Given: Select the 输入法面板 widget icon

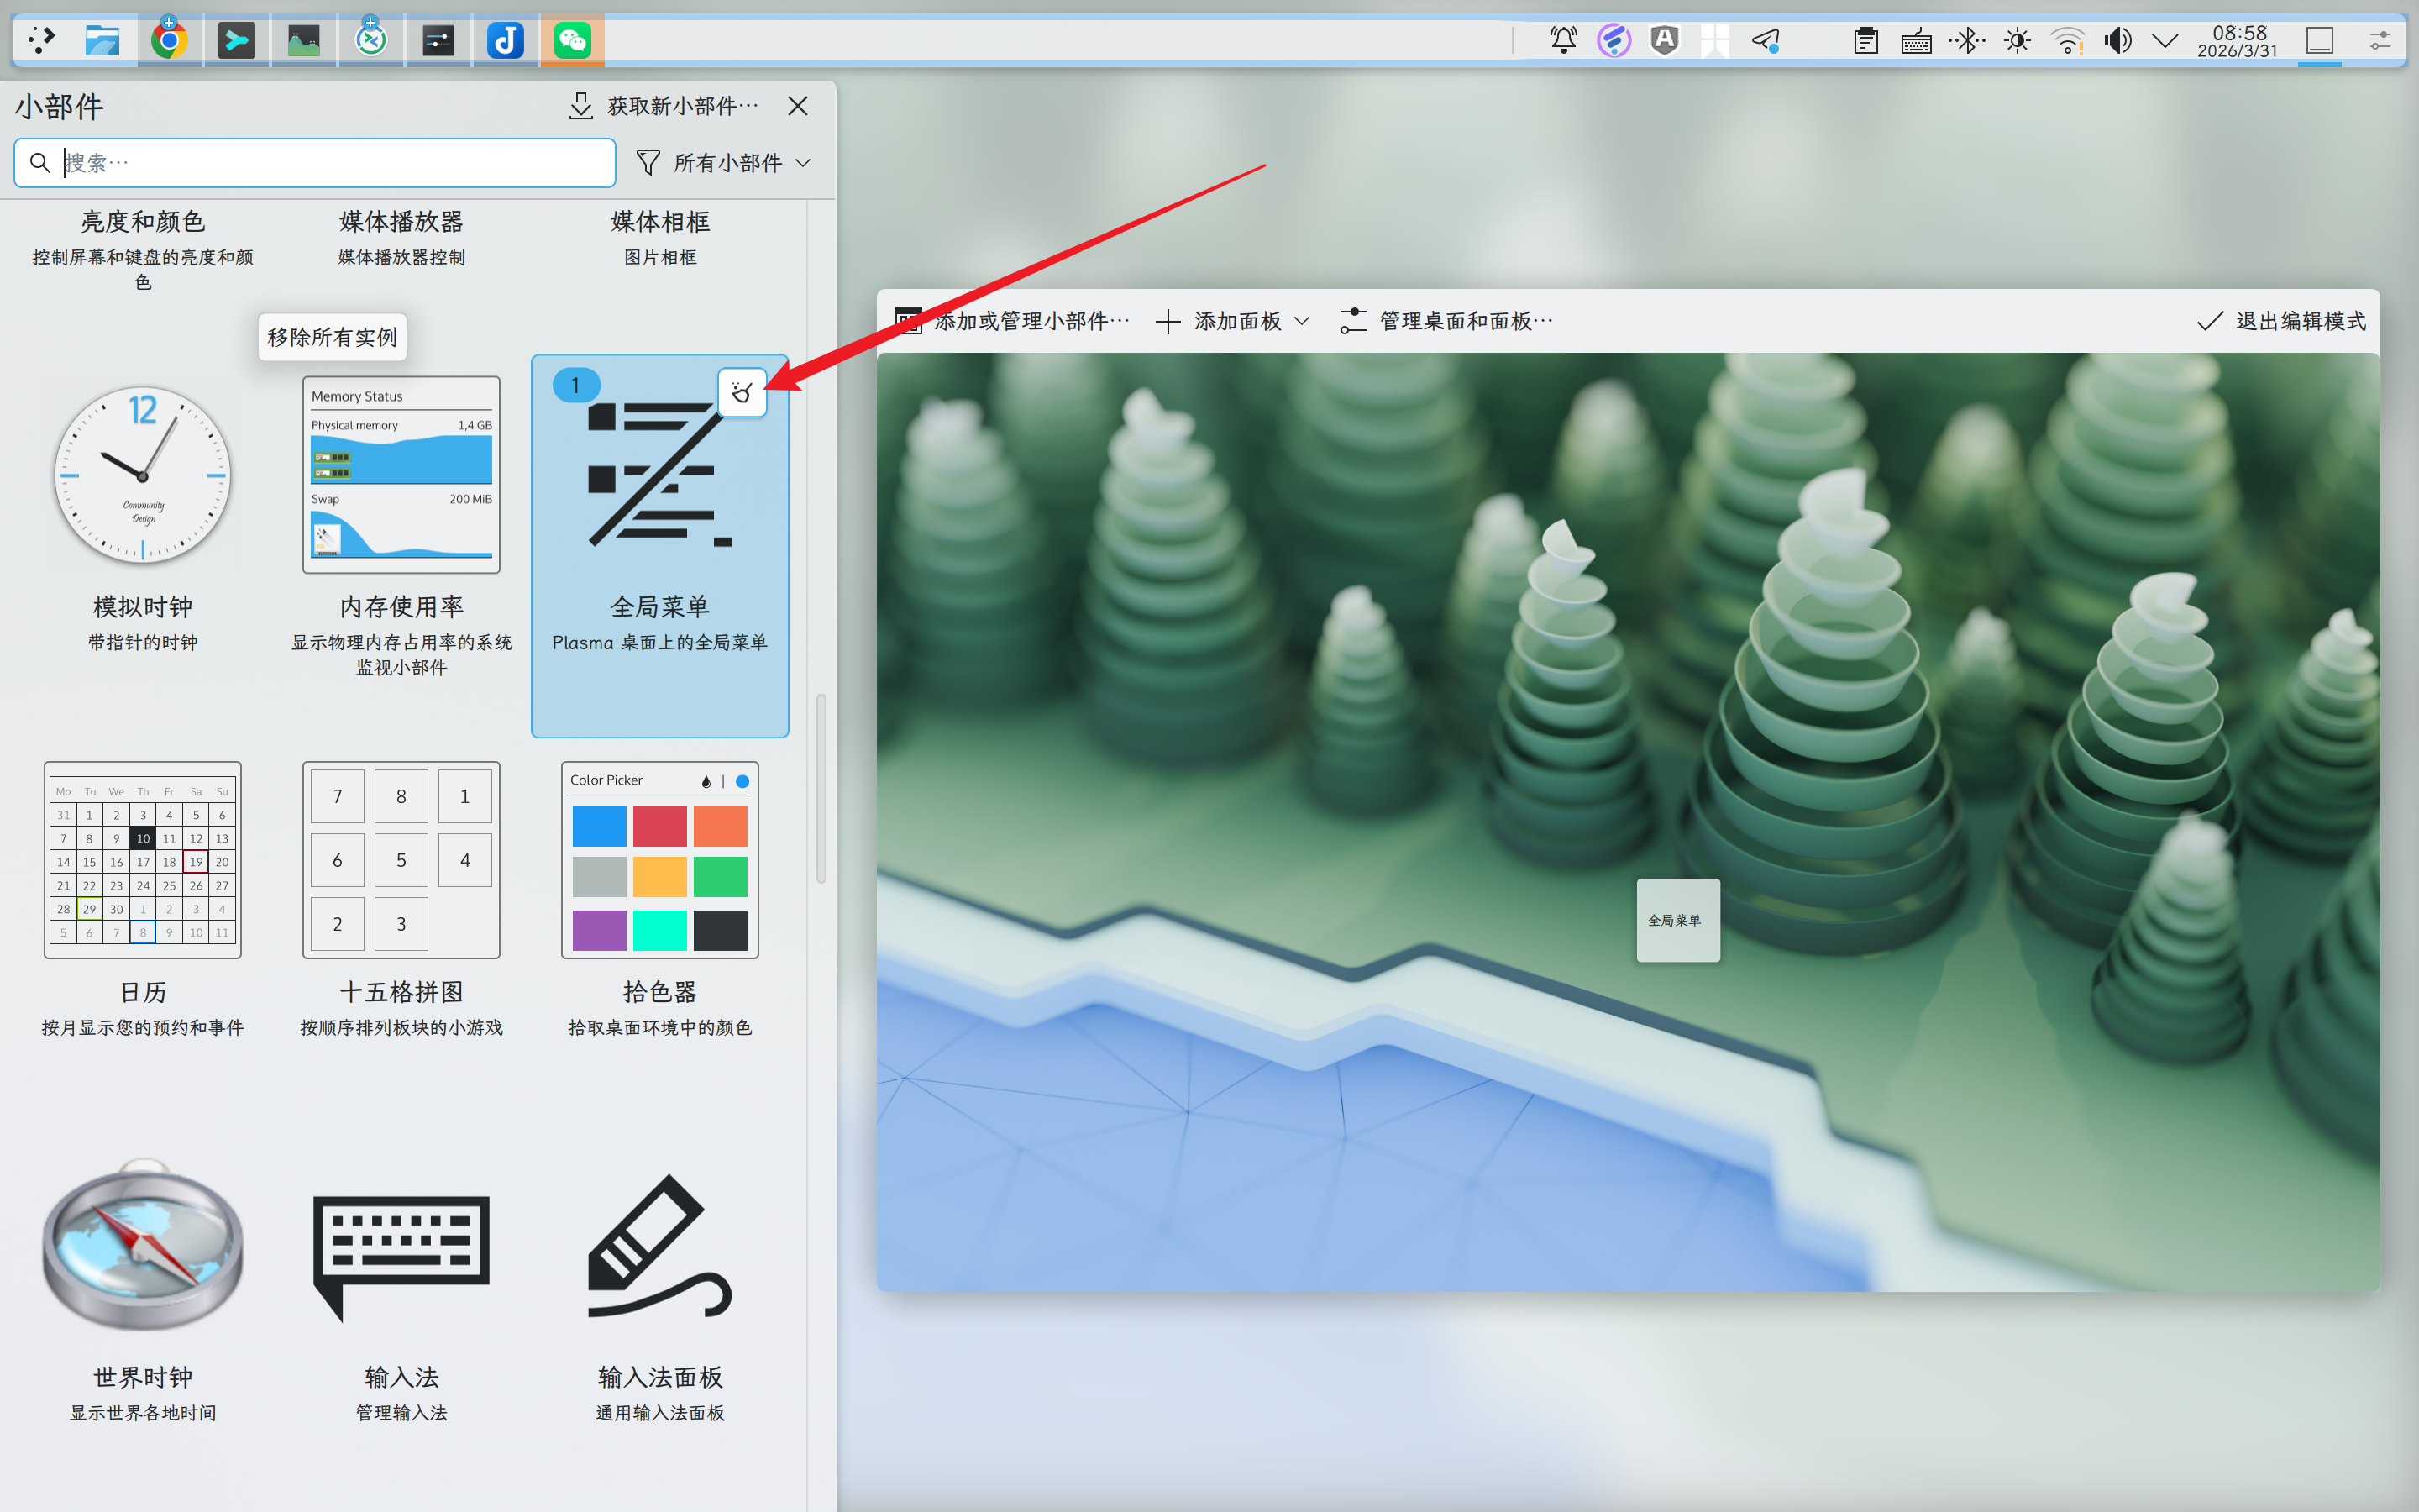Looking at the screenshot, I should [x=659, y=1245].
